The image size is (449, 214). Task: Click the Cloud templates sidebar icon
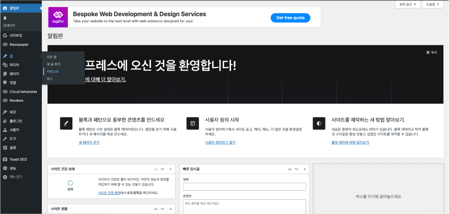tap(5, 92)
